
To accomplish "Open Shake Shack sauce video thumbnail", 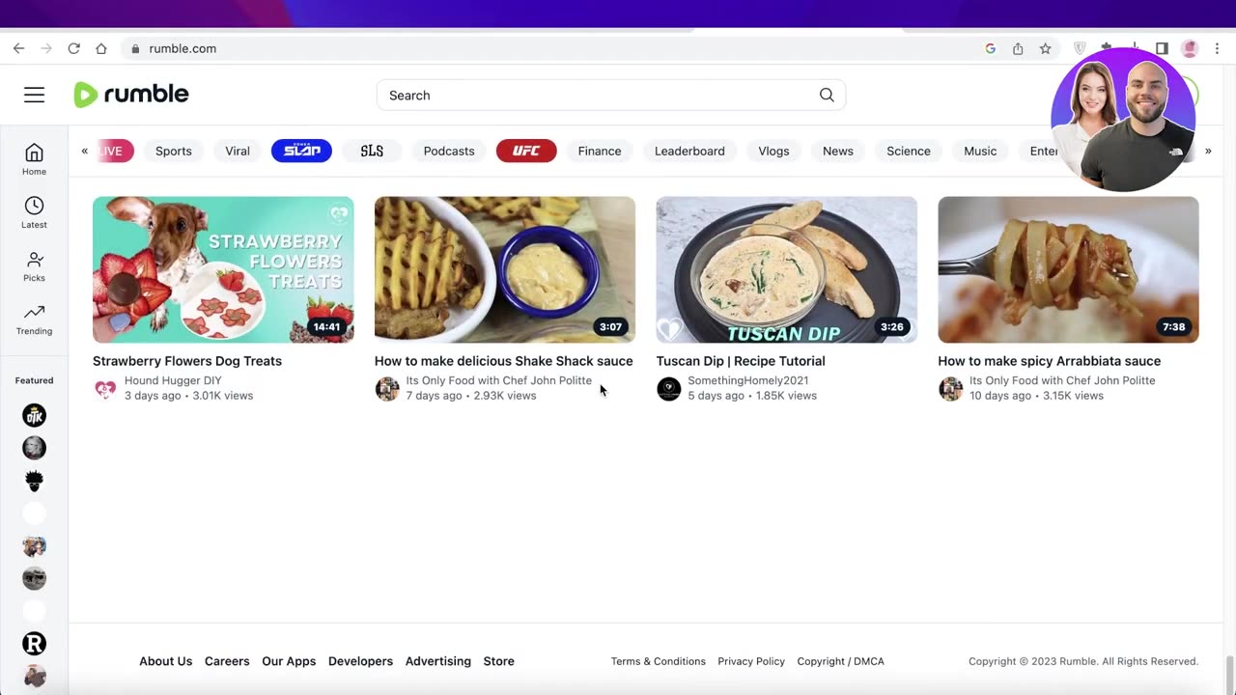I will pyautogui.click(x=505, y=269).
